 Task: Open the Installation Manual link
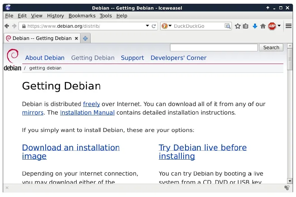pyautogui.click(x=87, y=112)
